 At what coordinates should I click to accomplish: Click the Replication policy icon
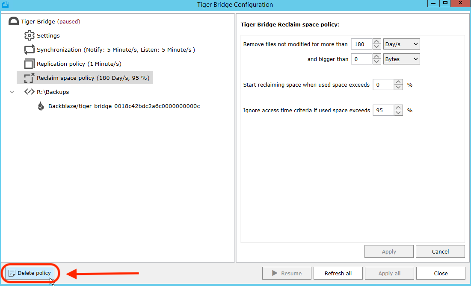point(29,64)
